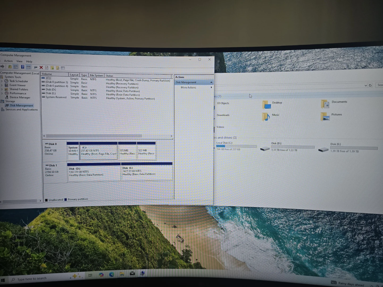Click the volume list scroll right arrow
383x287 pixels.
coord(171,136)
